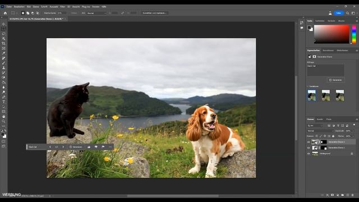Click thumbs down in contextual task bar
Viewport: 359px width, 202px height.
(x=96, y=147)
